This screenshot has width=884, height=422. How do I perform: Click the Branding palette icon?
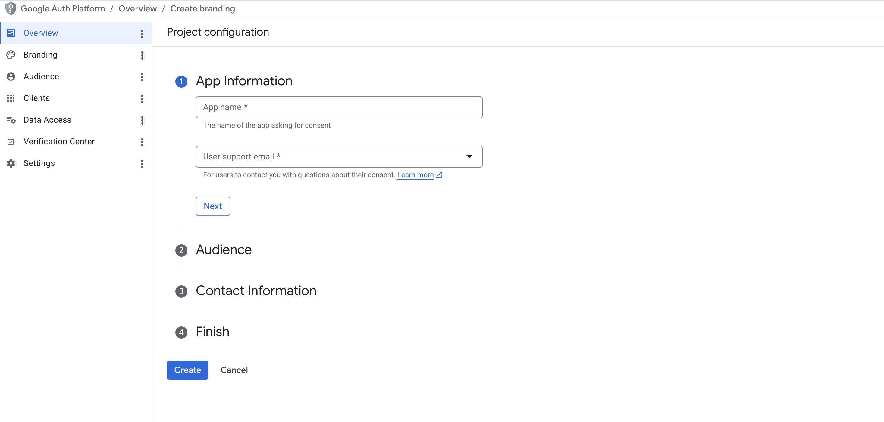tap(11, 55)
